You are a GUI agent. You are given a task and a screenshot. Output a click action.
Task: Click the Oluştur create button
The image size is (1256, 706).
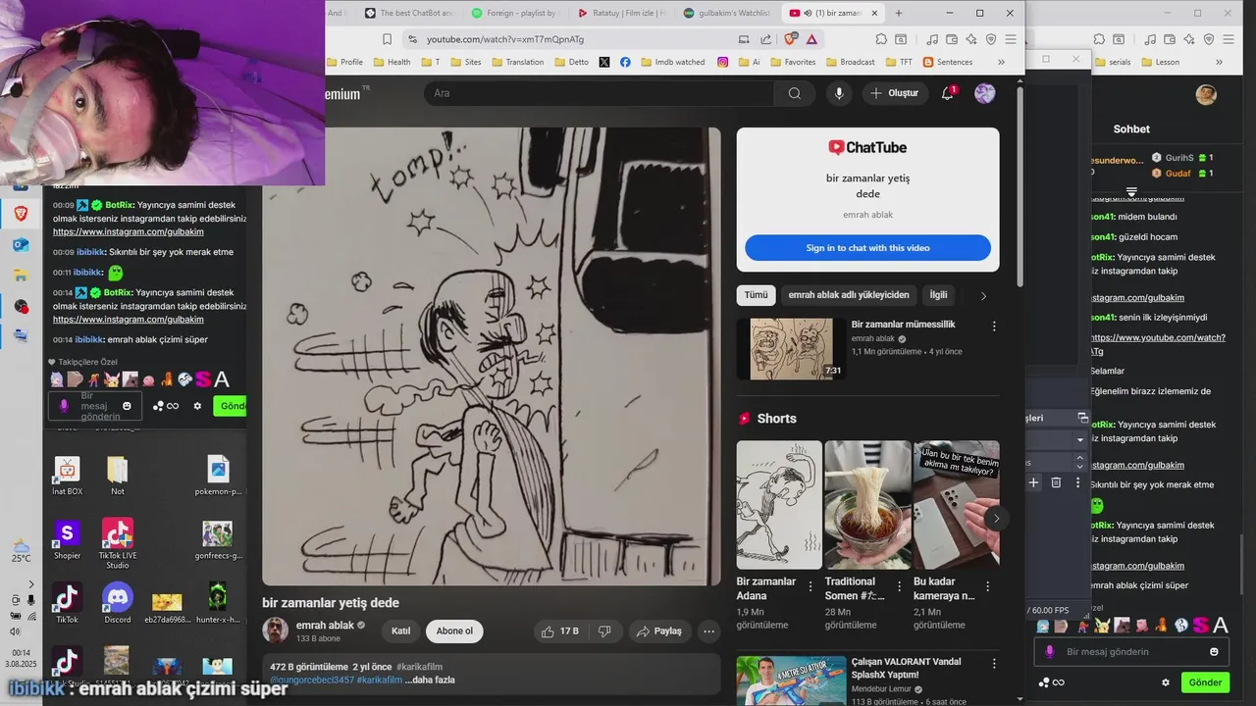(895, 93)
